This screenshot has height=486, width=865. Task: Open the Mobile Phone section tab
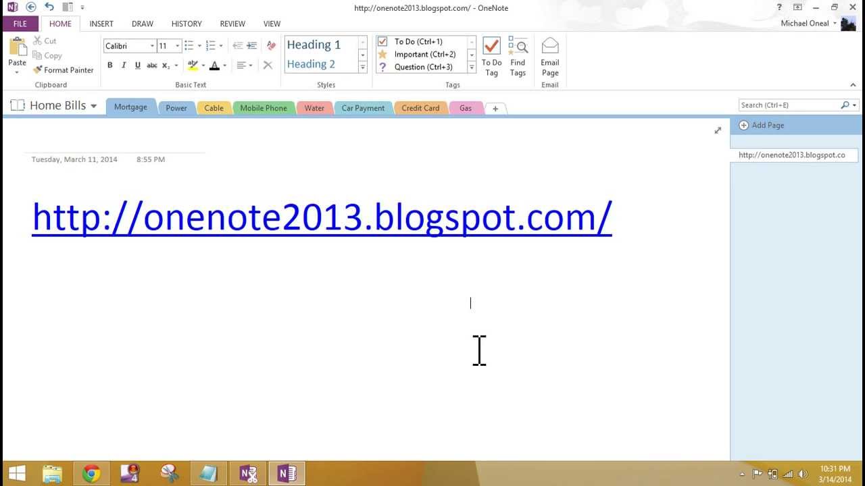point(264,108)
